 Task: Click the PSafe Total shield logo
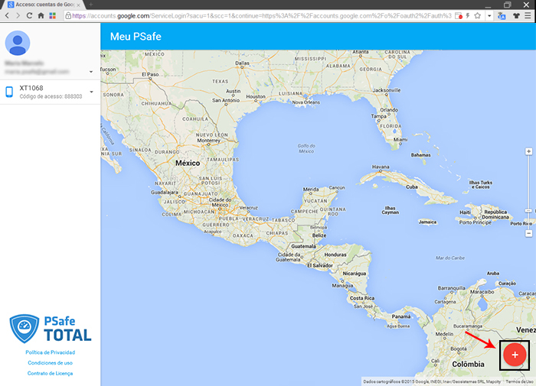click(23, 327)
